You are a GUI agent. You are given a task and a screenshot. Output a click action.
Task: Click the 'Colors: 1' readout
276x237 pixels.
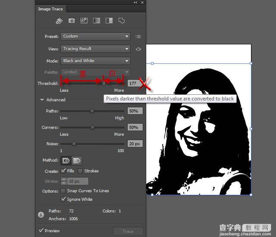(112, 211)
